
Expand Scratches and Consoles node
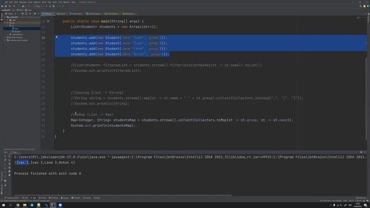(5, 40)
